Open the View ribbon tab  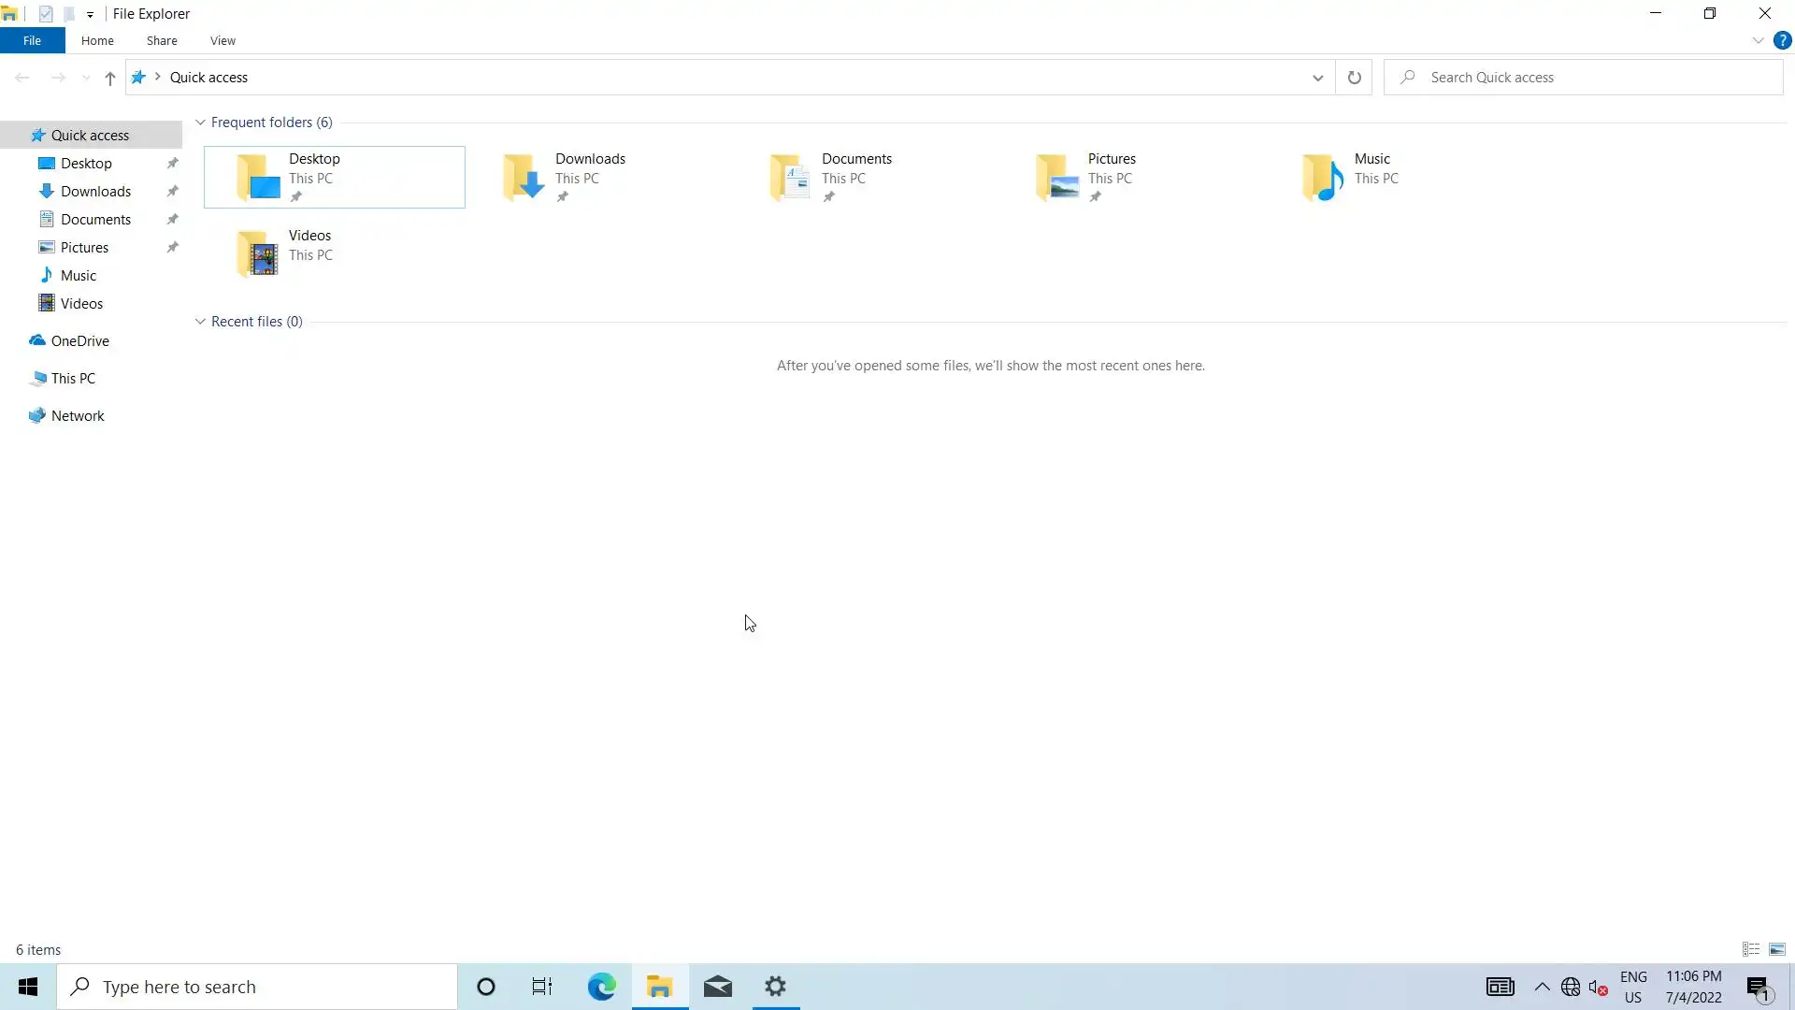coord(223,40)
